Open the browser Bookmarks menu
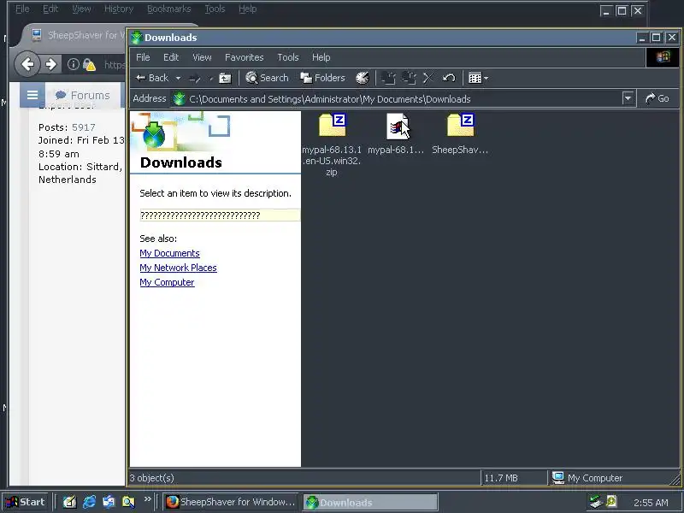 [168, 9]
